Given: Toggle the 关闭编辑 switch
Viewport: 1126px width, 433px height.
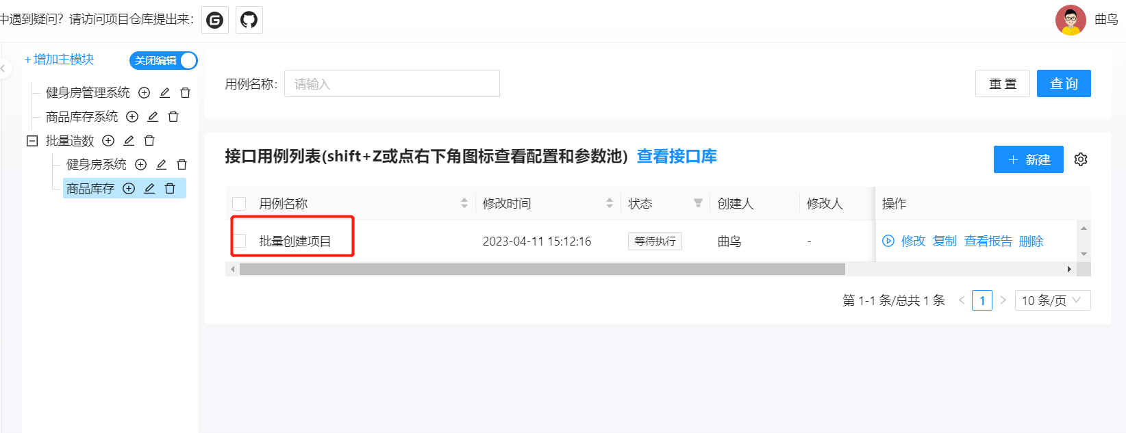Looking at the screenshot, I should click(x=164, y=61).
